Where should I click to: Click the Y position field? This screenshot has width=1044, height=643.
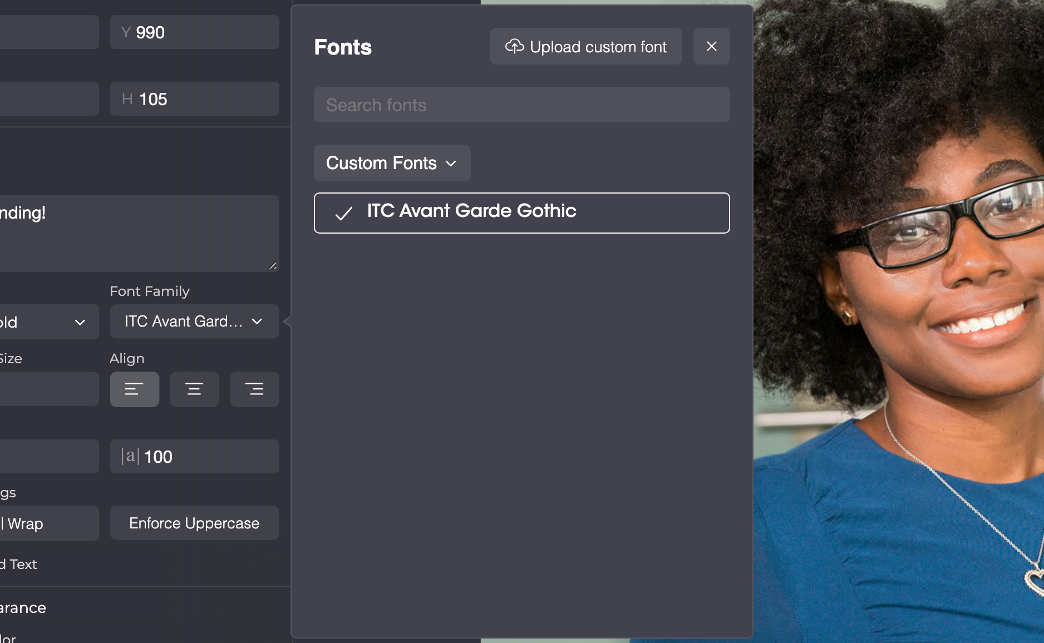(194, 32)
